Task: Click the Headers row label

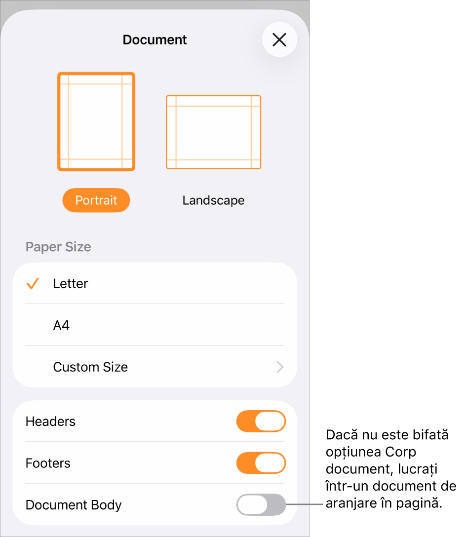Action: click(x=50, y=421)
